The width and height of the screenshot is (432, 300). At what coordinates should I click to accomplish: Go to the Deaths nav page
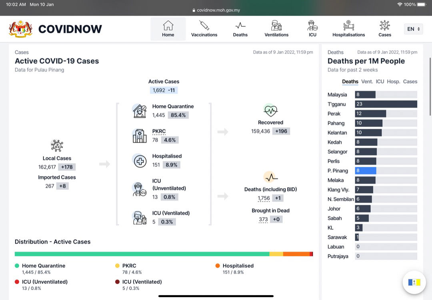pos(240,29)
